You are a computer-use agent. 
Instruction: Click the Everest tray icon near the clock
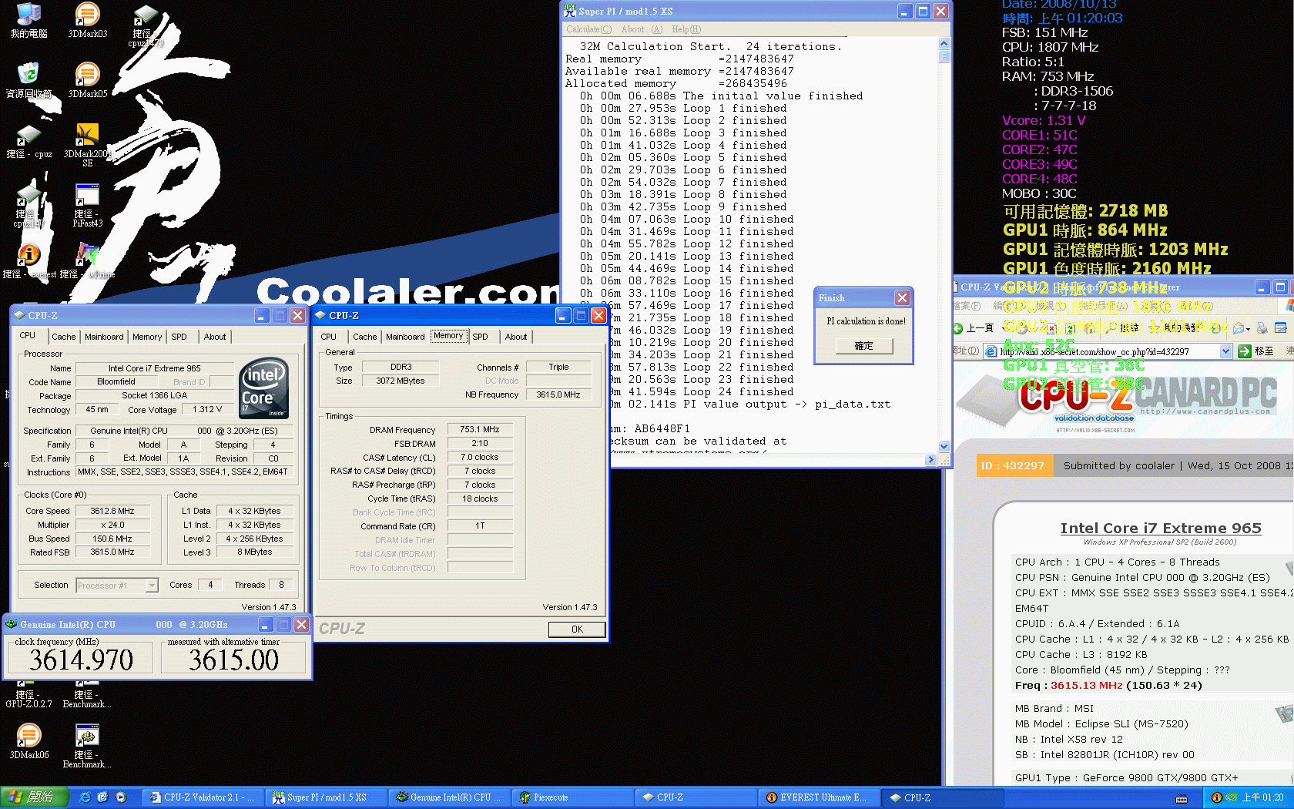pyautogui.click(x=1217, y=797)
